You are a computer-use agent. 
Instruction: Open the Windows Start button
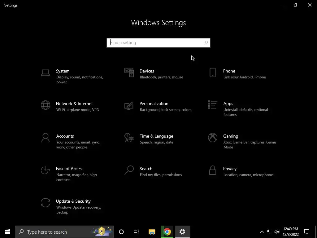(x=7, y=232)
